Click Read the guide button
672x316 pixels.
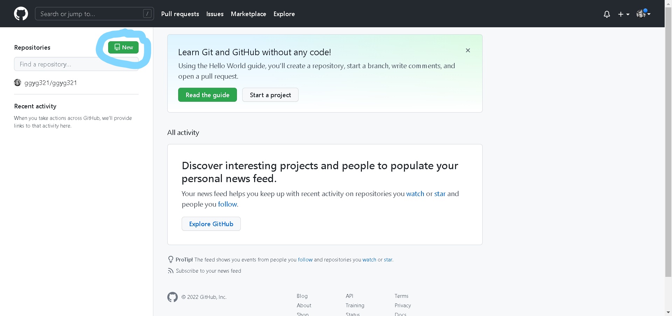(x=208, y=95)
